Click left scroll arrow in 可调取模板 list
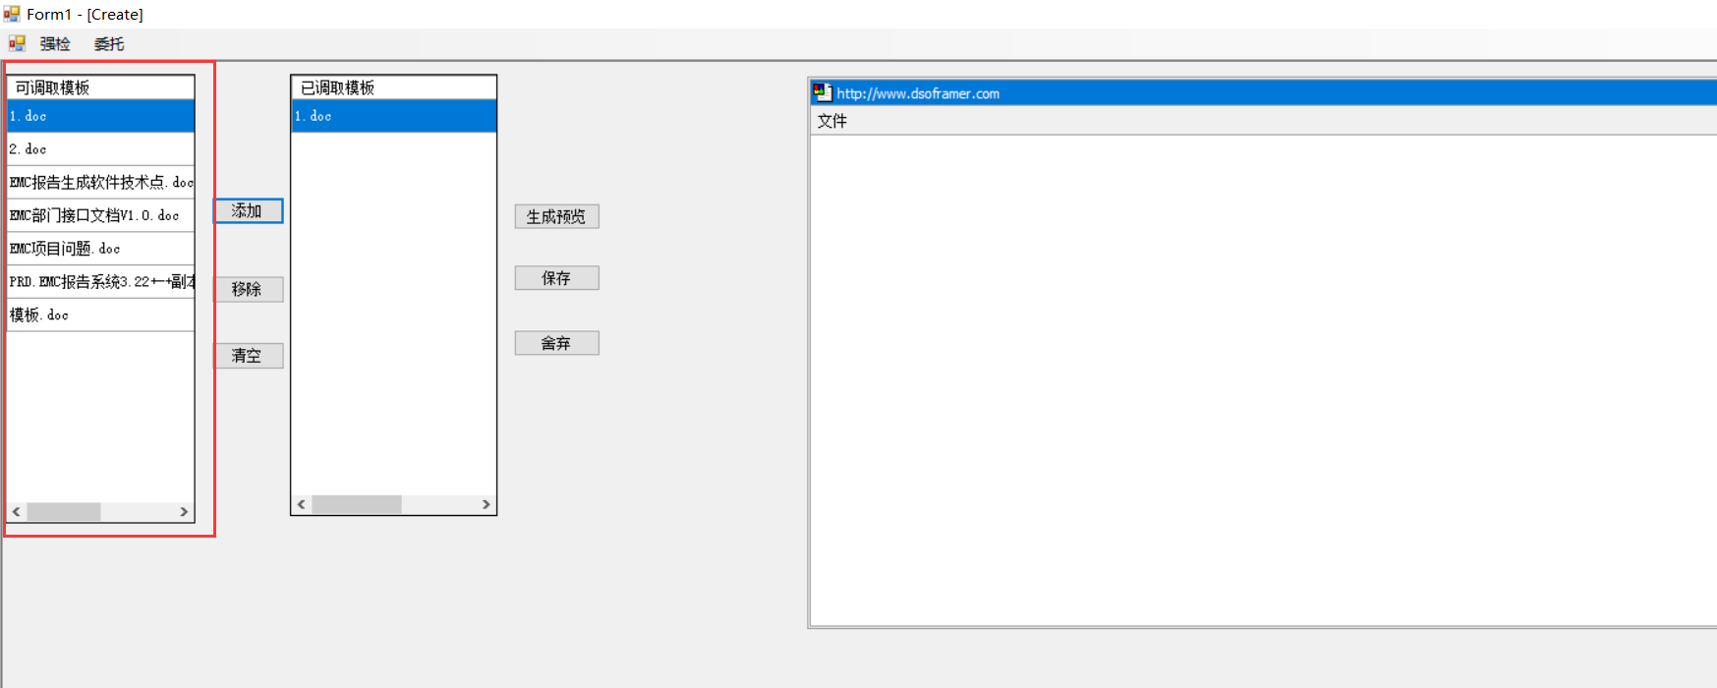Screen dimensions: 1717x688 (17, 512)
